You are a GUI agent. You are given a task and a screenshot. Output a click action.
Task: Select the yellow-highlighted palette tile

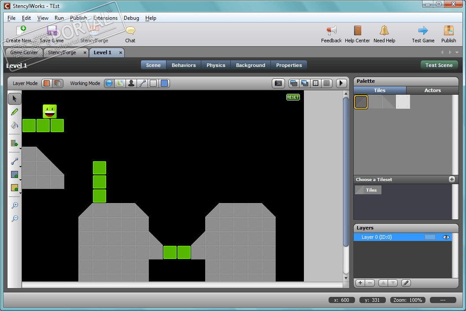(x=361, y=102)
